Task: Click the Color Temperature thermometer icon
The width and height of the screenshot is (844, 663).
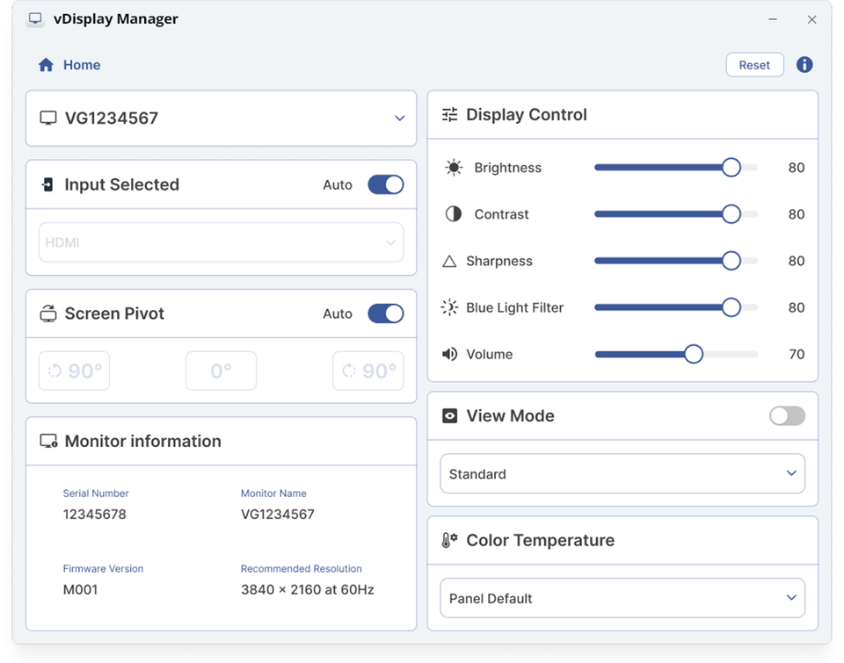Action: click(449, 541)
